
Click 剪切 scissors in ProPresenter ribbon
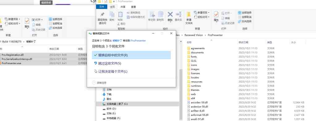121,24
